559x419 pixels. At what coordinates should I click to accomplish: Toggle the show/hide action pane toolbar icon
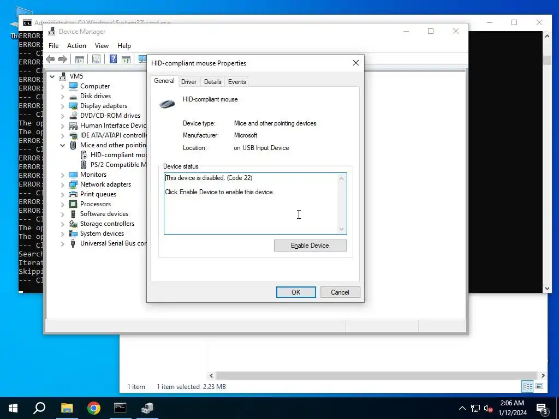126,59
